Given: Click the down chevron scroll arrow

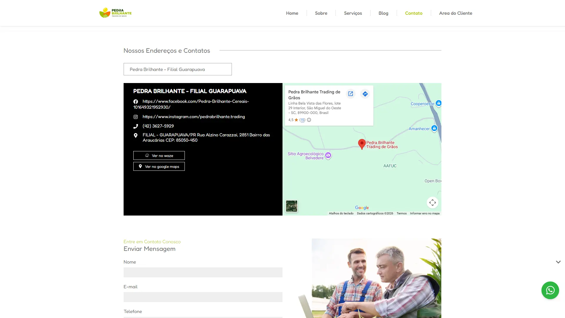Looking at the screenshot, I should (x=558, y=262).
